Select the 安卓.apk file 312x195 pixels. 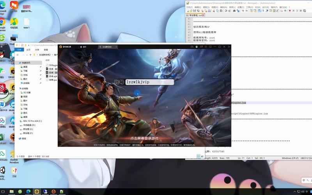click(x=51, y=76)
